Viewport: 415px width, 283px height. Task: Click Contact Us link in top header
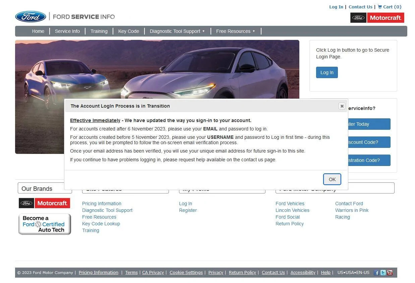point(360,7)
